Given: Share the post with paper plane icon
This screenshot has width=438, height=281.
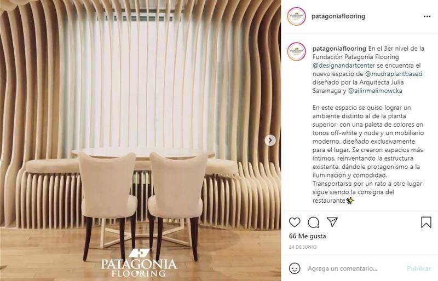Looking at the screenshot, I should (x=332, y=222).
